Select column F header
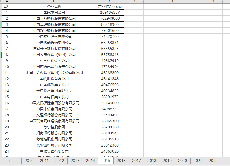This screenshot has width=230, height=166. tap(173, 1)
